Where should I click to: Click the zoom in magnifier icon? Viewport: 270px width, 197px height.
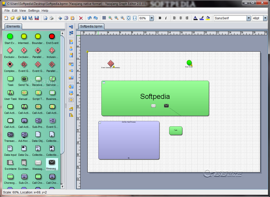110,18
